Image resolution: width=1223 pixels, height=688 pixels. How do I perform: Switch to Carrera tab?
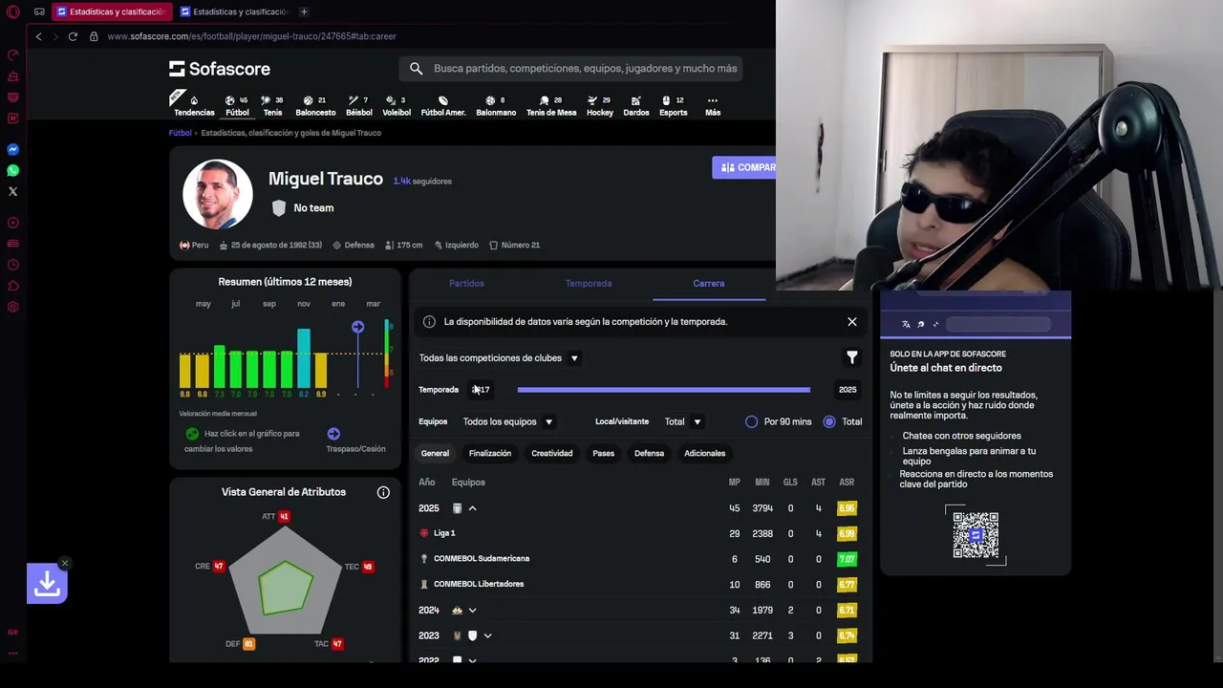[x=709, y=284]
